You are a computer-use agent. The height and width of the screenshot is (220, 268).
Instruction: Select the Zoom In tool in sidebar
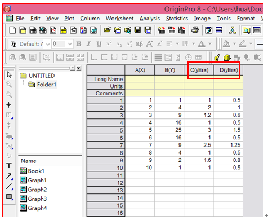(x=9, y=85)
